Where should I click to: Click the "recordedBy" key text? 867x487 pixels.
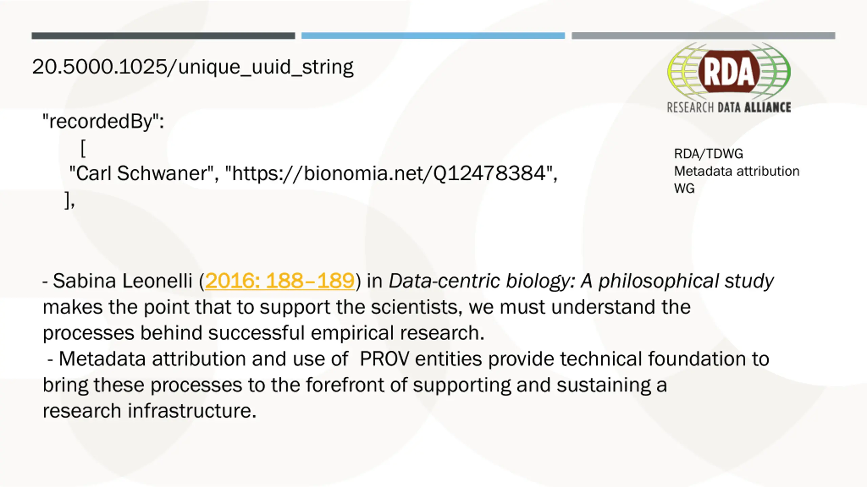[x=103, y=121]
